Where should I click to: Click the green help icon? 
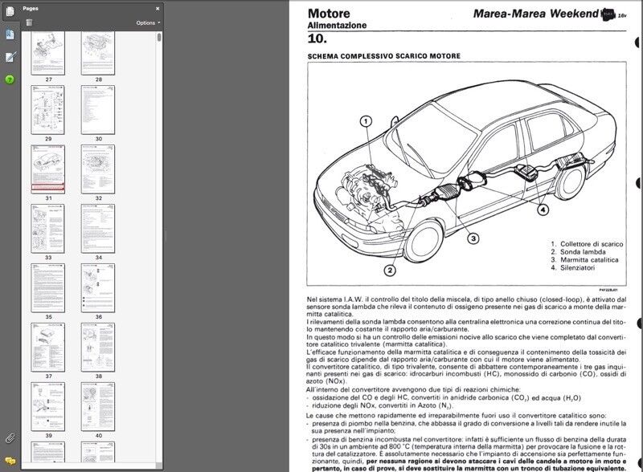[10, 79]
